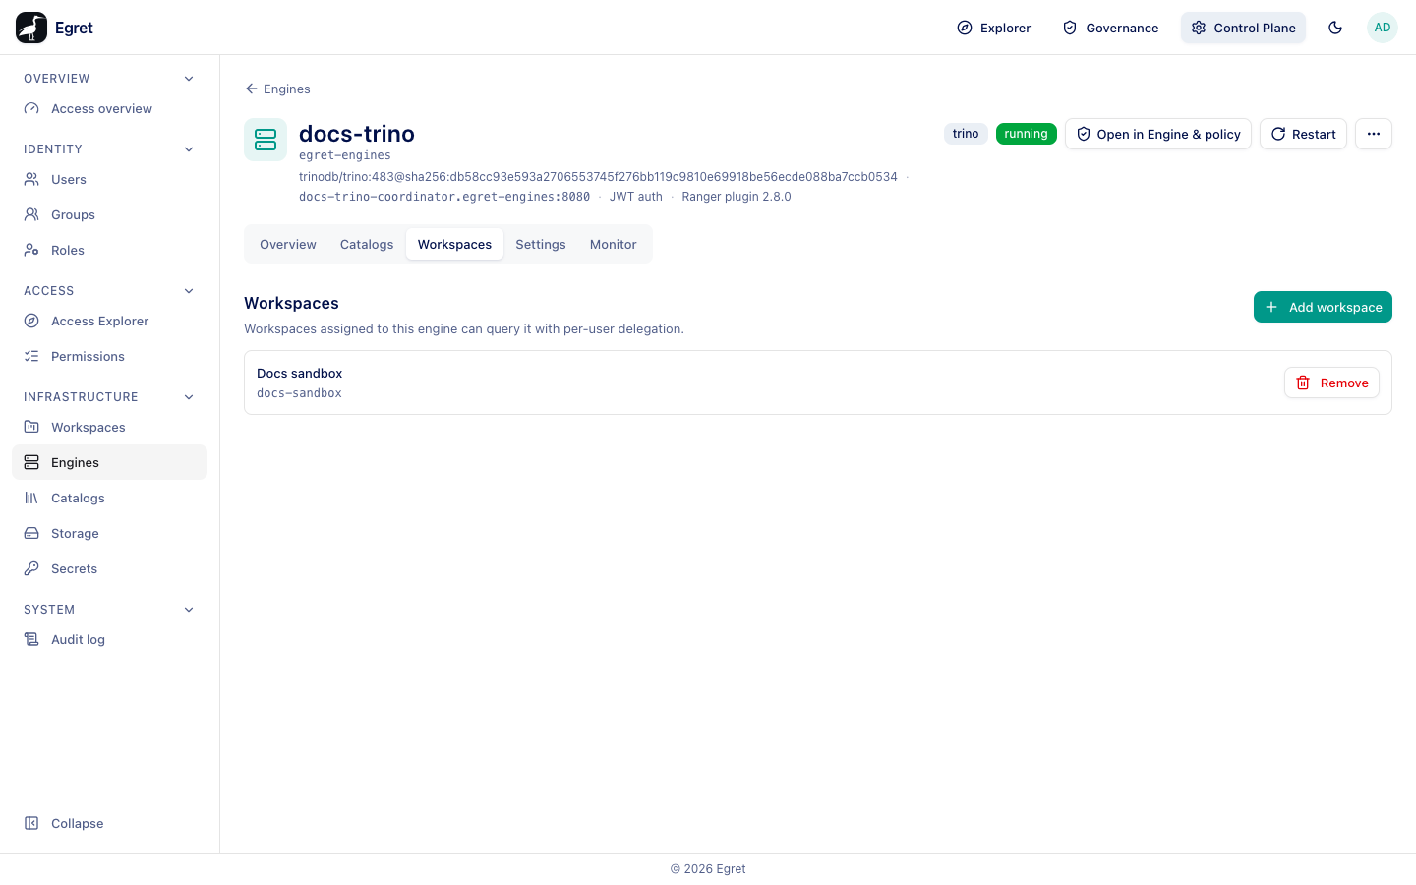Click the Workspaces folder icon in sidebar
The image size is (1416, 885).
coord(31,427)
